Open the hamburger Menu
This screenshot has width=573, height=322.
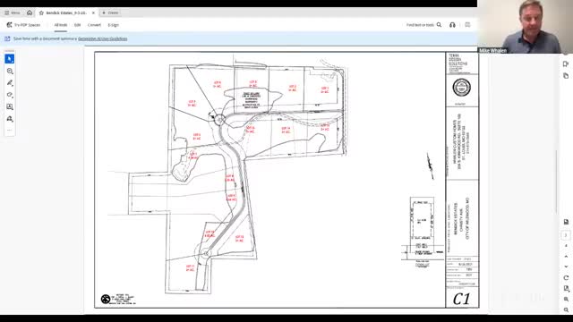(x=13, y=13)
